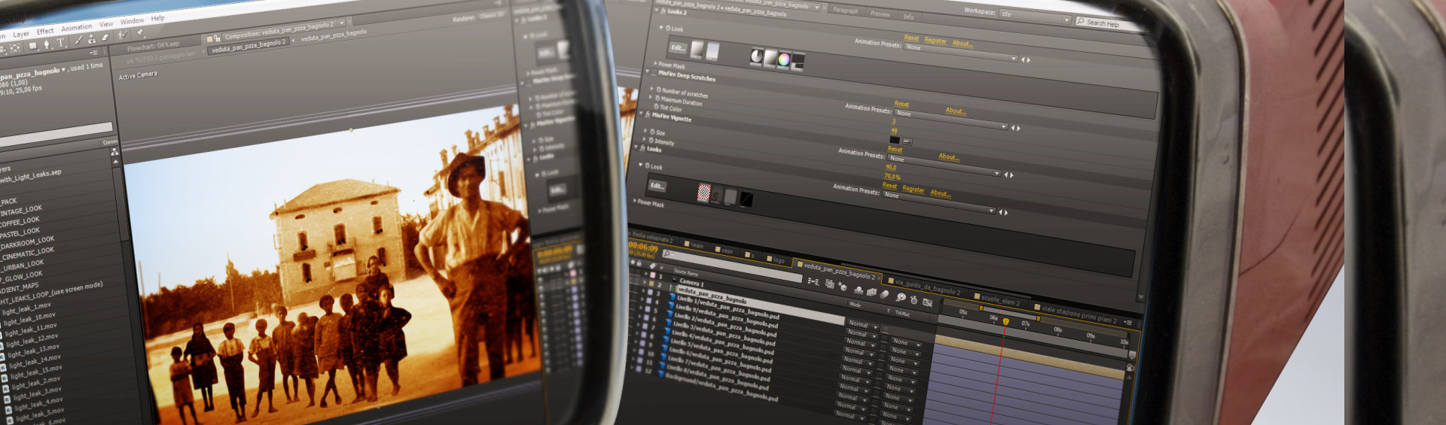This screenshot has width=1446, height=425.
Task: Click the checkerboard look thumbnail in Looks effect
Action: click(703, 192)
